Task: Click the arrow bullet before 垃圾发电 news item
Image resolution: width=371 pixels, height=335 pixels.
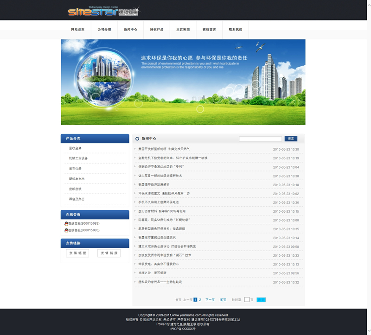Action: tap(135, 264)
